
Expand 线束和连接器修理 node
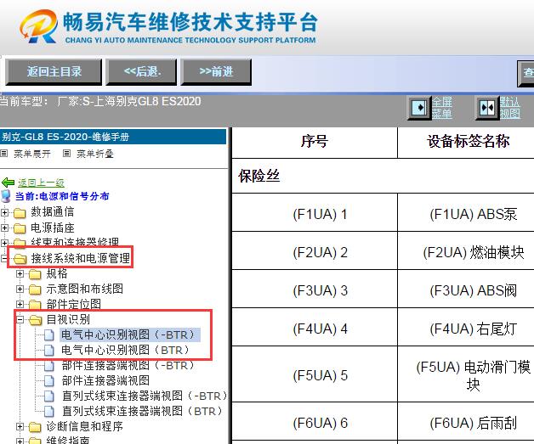(x=4, y=243)
